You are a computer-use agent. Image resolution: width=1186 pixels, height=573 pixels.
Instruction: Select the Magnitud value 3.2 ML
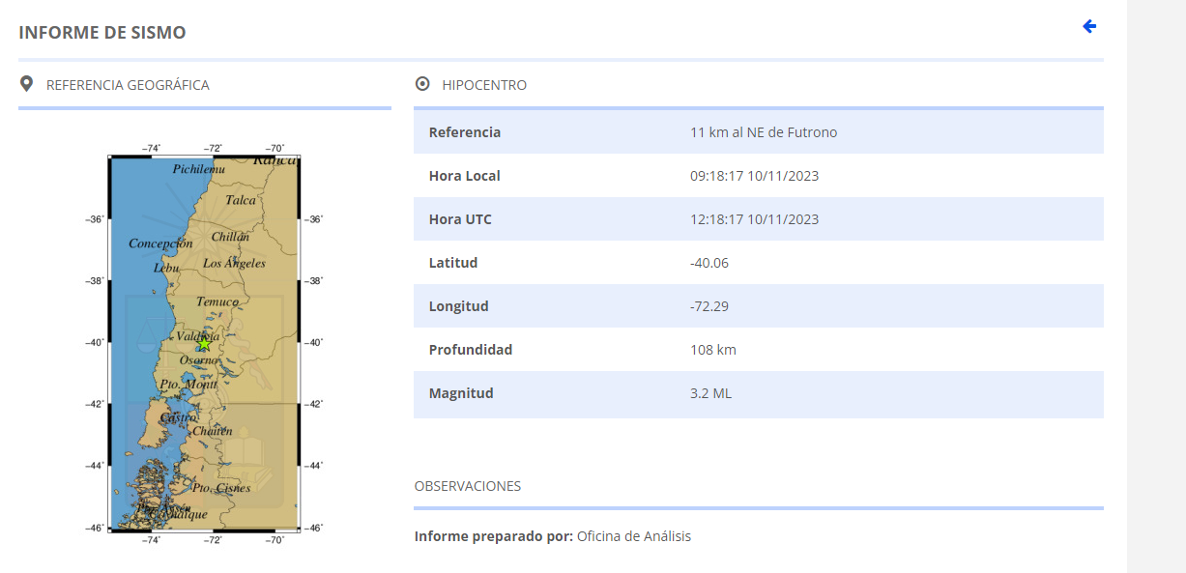pos(710,393)
